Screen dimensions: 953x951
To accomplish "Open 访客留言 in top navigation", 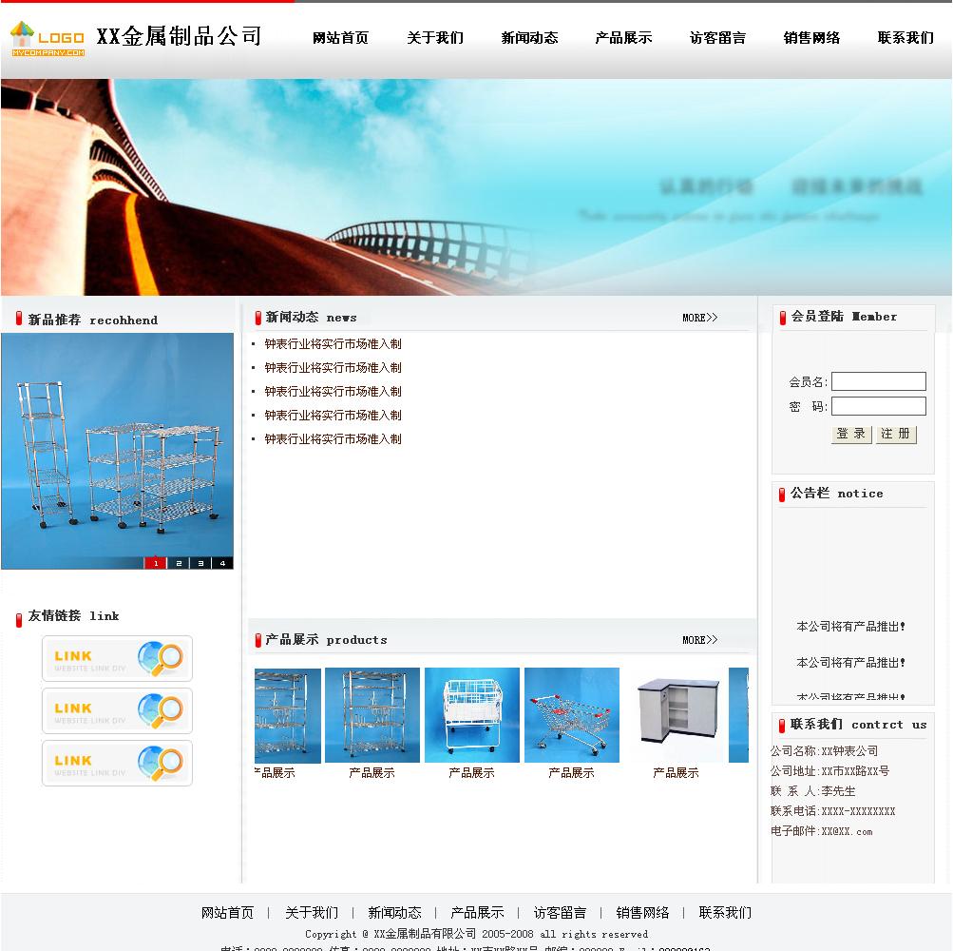I will click(x=717, y=38).
